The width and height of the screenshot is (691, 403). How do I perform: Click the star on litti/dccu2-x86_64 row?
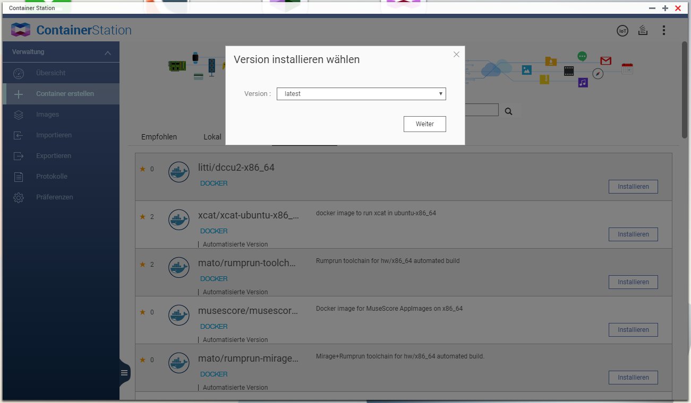point(142,169)
